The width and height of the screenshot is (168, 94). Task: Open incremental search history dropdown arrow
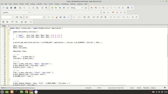click(x=44, y=17)
